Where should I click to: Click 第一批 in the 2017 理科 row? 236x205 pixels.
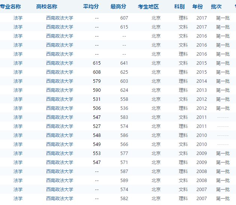click(223, 18)
